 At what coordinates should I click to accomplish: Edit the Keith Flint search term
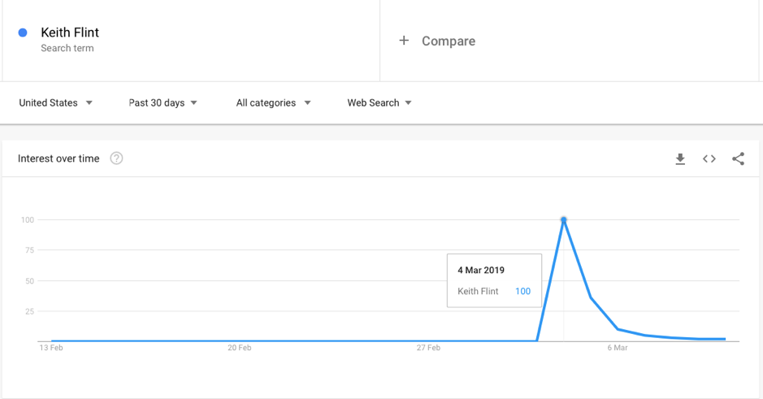pos(70,33)
